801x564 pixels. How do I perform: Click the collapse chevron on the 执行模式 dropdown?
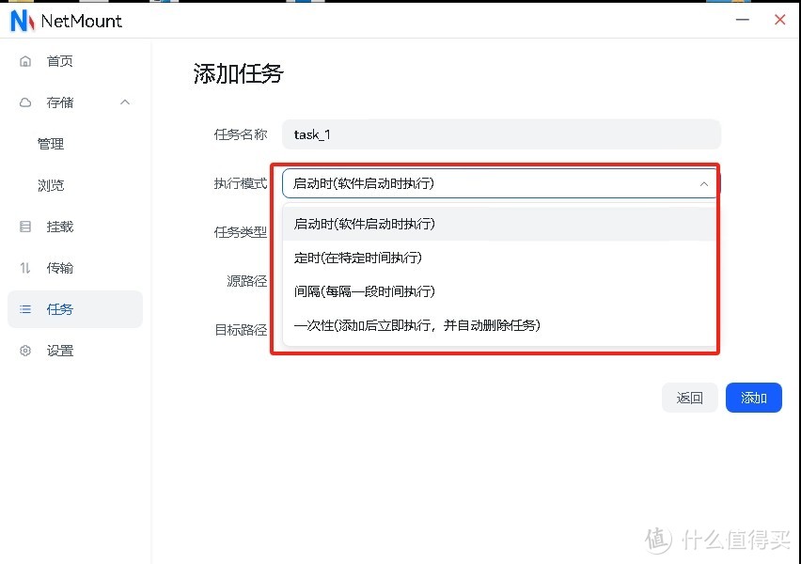(x=704, y=184)
